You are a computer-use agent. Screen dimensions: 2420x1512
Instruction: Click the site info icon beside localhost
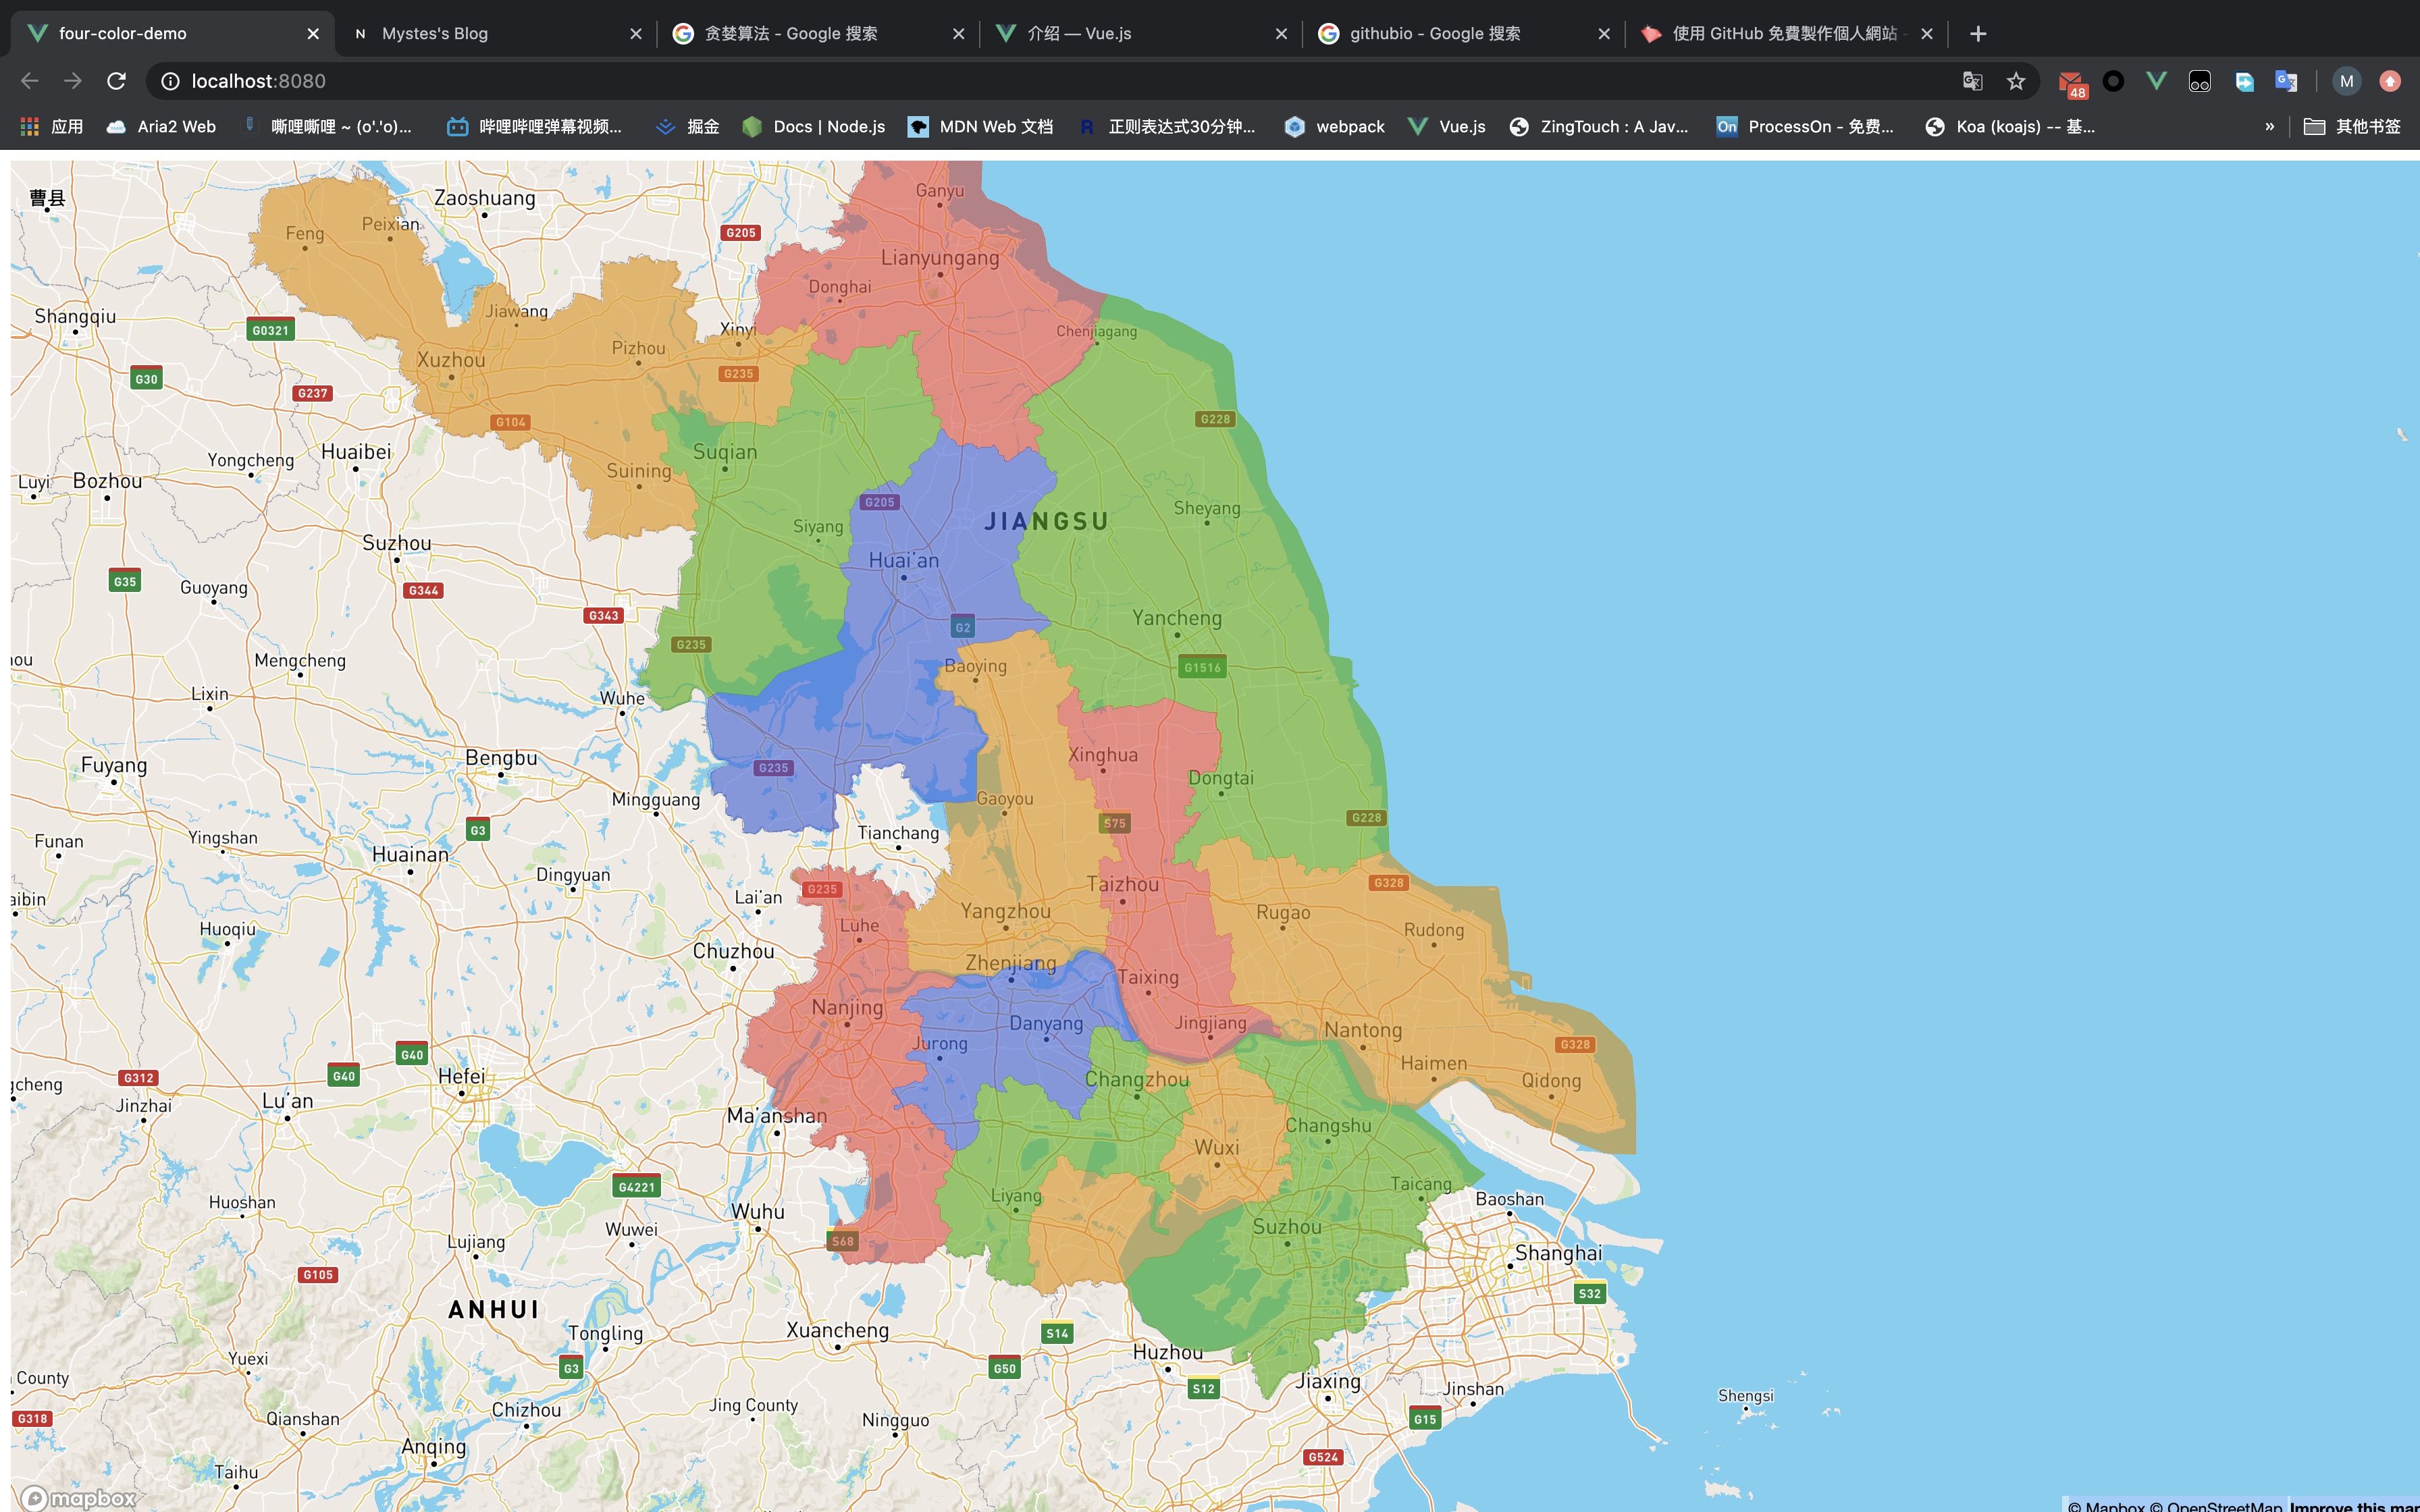[171, 81]
